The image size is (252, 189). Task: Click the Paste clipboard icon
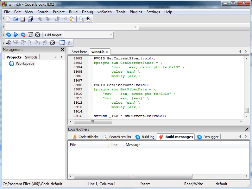(72, 19)
